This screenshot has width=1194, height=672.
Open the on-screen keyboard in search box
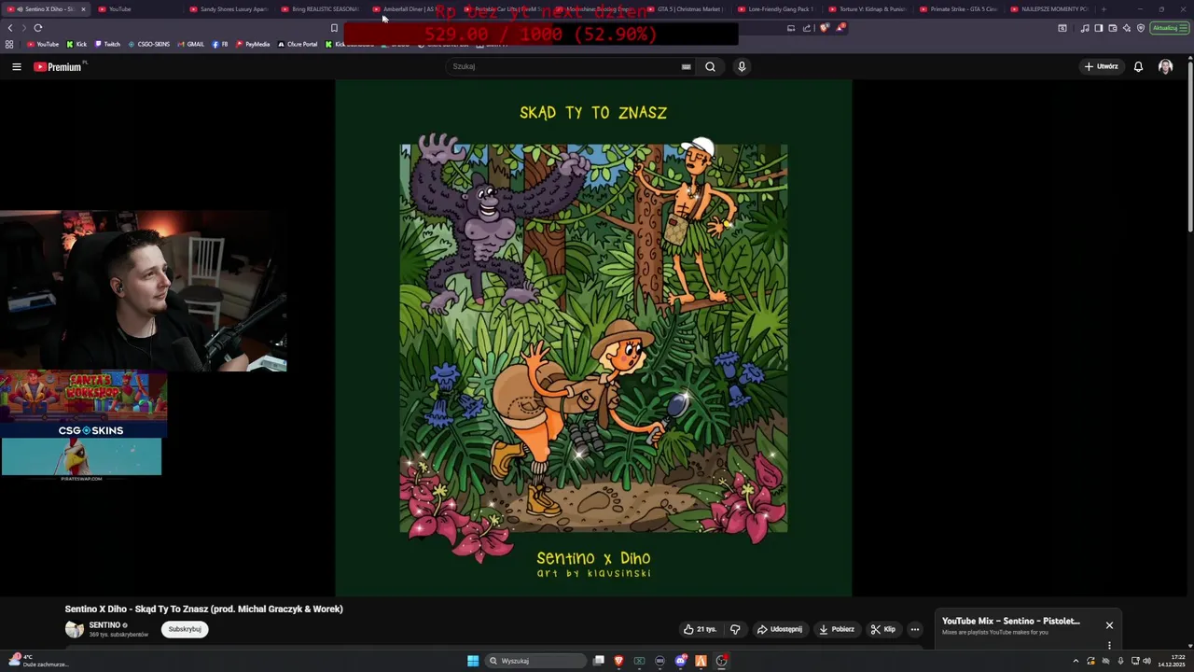point(686,66)
